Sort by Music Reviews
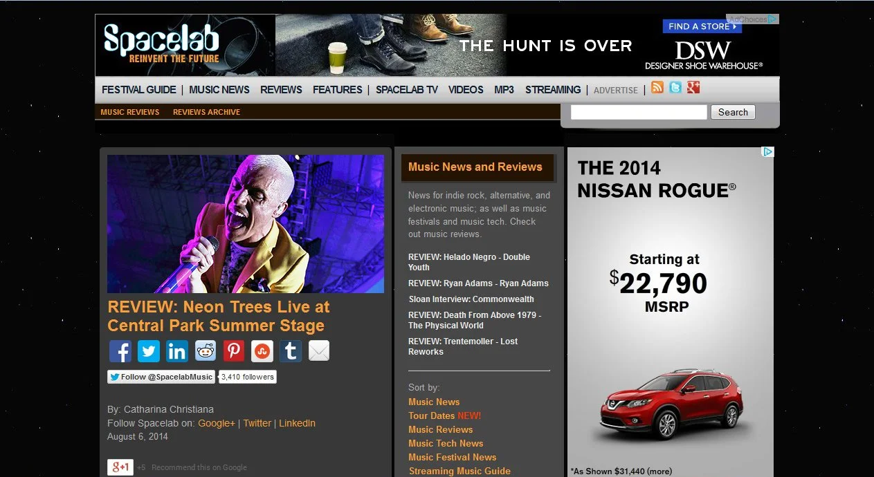The height and width of the screenshot is (477, 874). click(x=441, y=429)
